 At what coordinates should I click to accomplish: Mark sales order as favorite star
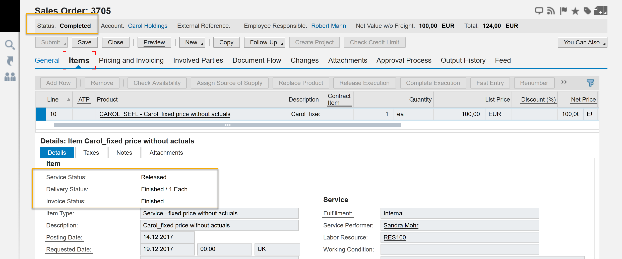[x=575, y=11]
